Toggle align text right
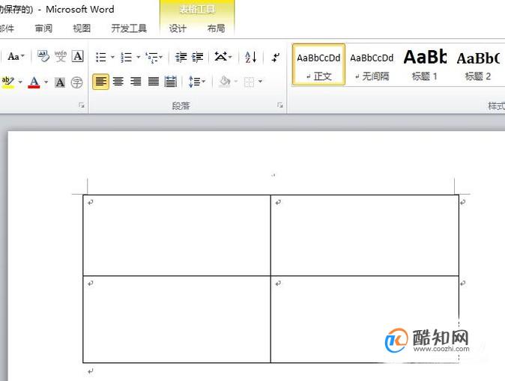Image resolution: width=505 pixels, height=381 pixels. coord(136,82)
